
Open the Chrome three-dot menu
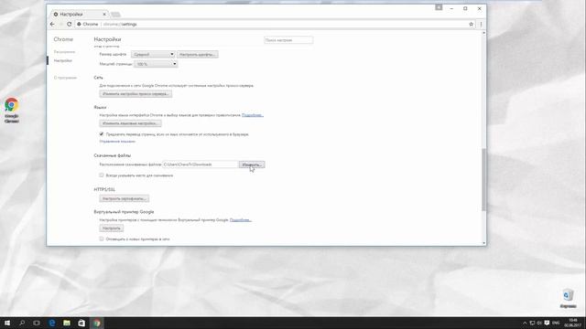(x=481, y=25)
